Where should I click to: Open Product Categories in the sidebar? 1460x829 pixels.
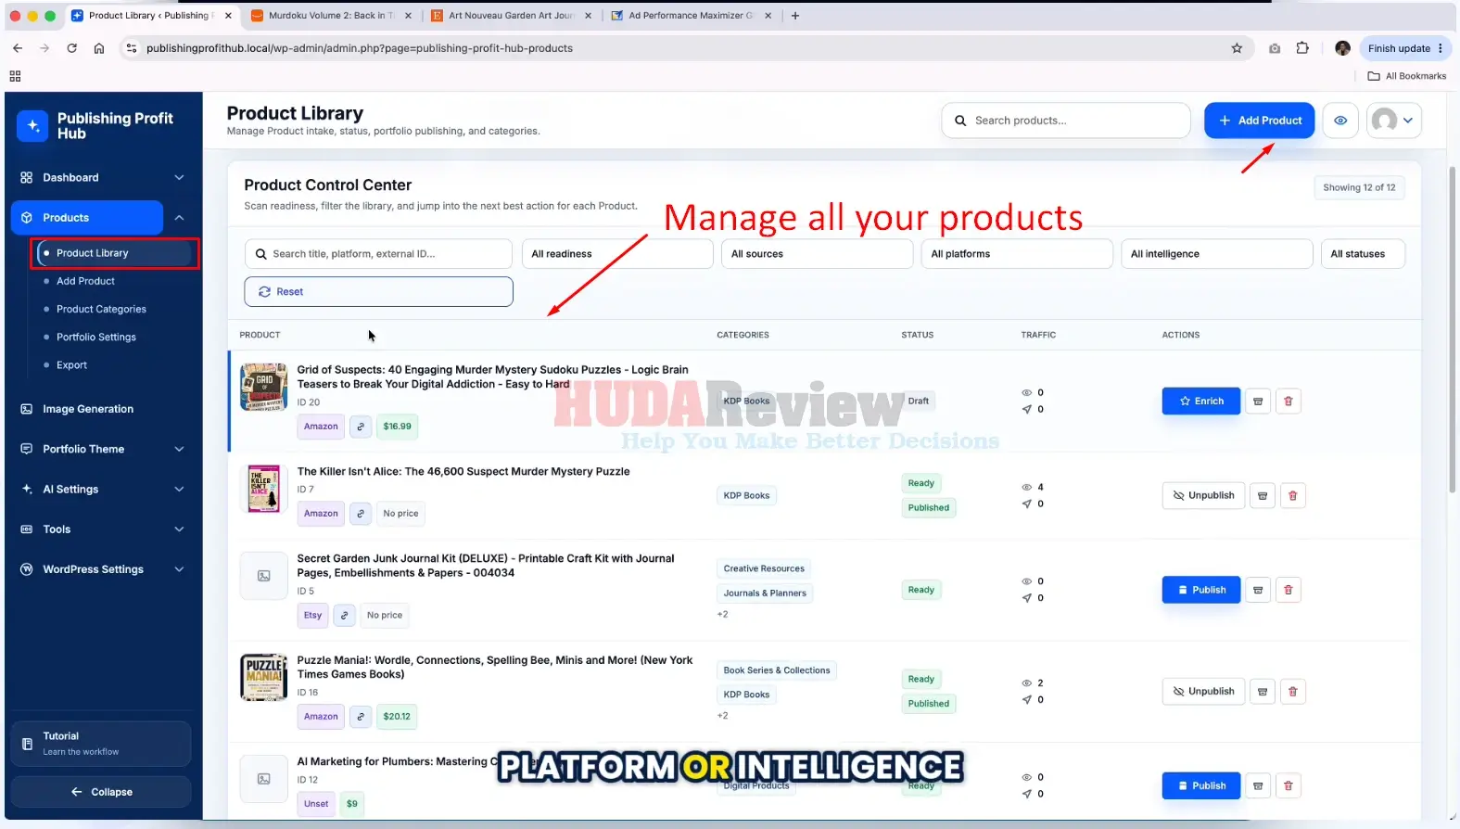[x=101, y=309]
